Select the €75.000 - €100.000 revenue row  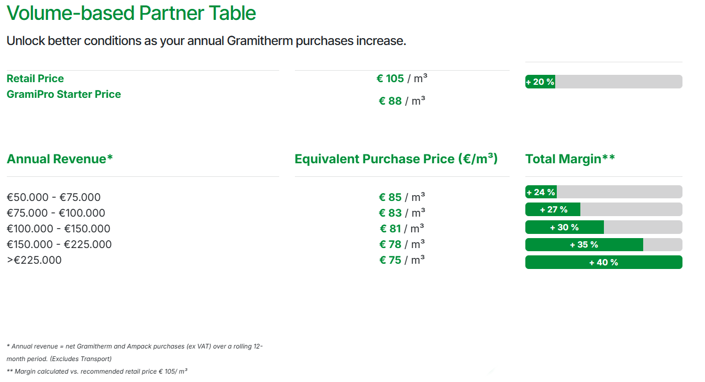pos(56,213)
